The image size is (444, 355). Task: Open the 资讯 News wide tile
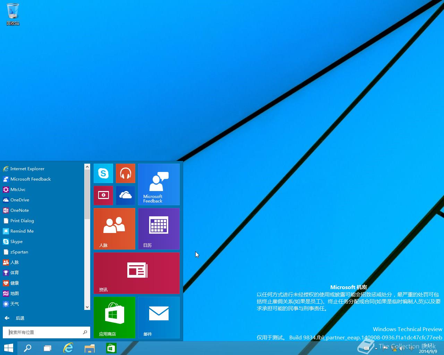(x=137, y=273)
